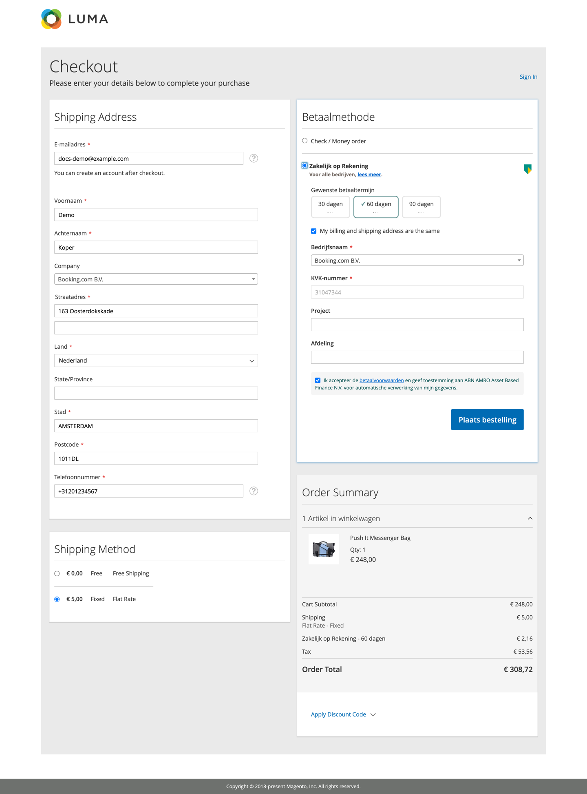The image size is (587, 794).
Task: Focus the empty second street address field
Action: (156, 328)
